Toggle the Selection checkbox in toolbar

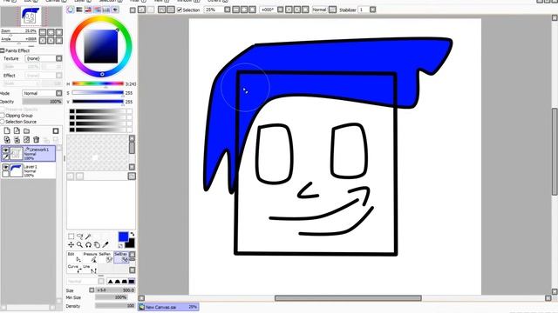coord(180,10)
